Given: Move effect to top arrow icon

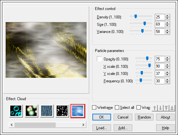Looking at the screenshot, I should pyautogui.click(x=166, y=108).
